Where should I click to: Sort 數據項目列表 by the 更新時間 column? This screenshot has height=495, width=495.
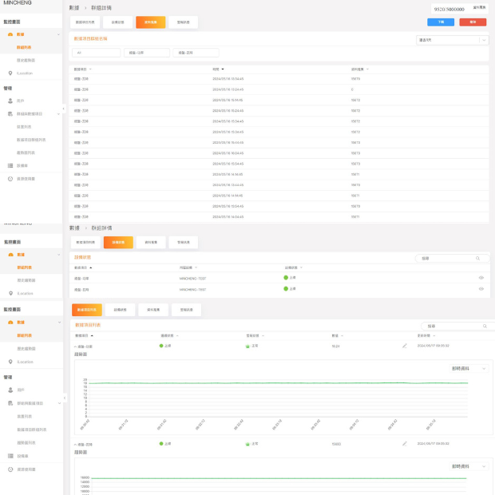tap(426, 335)
